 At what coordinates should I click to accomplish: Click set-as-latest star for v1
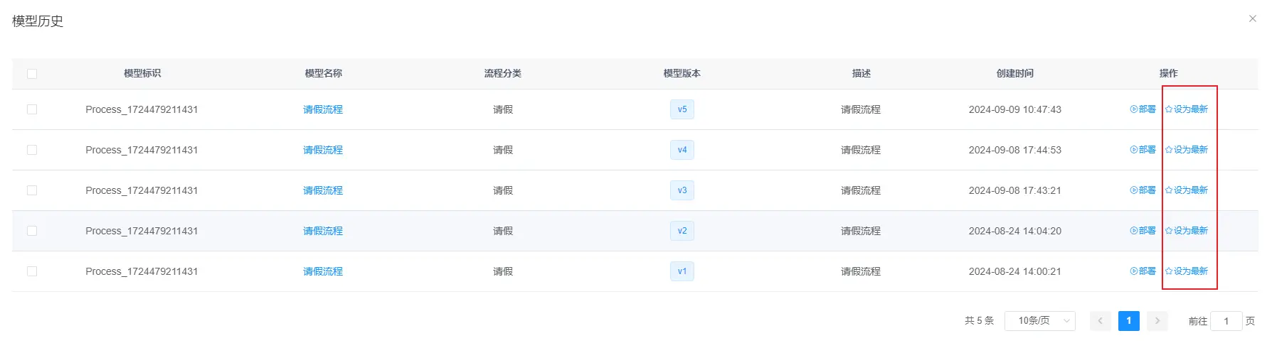[1169, 271]
